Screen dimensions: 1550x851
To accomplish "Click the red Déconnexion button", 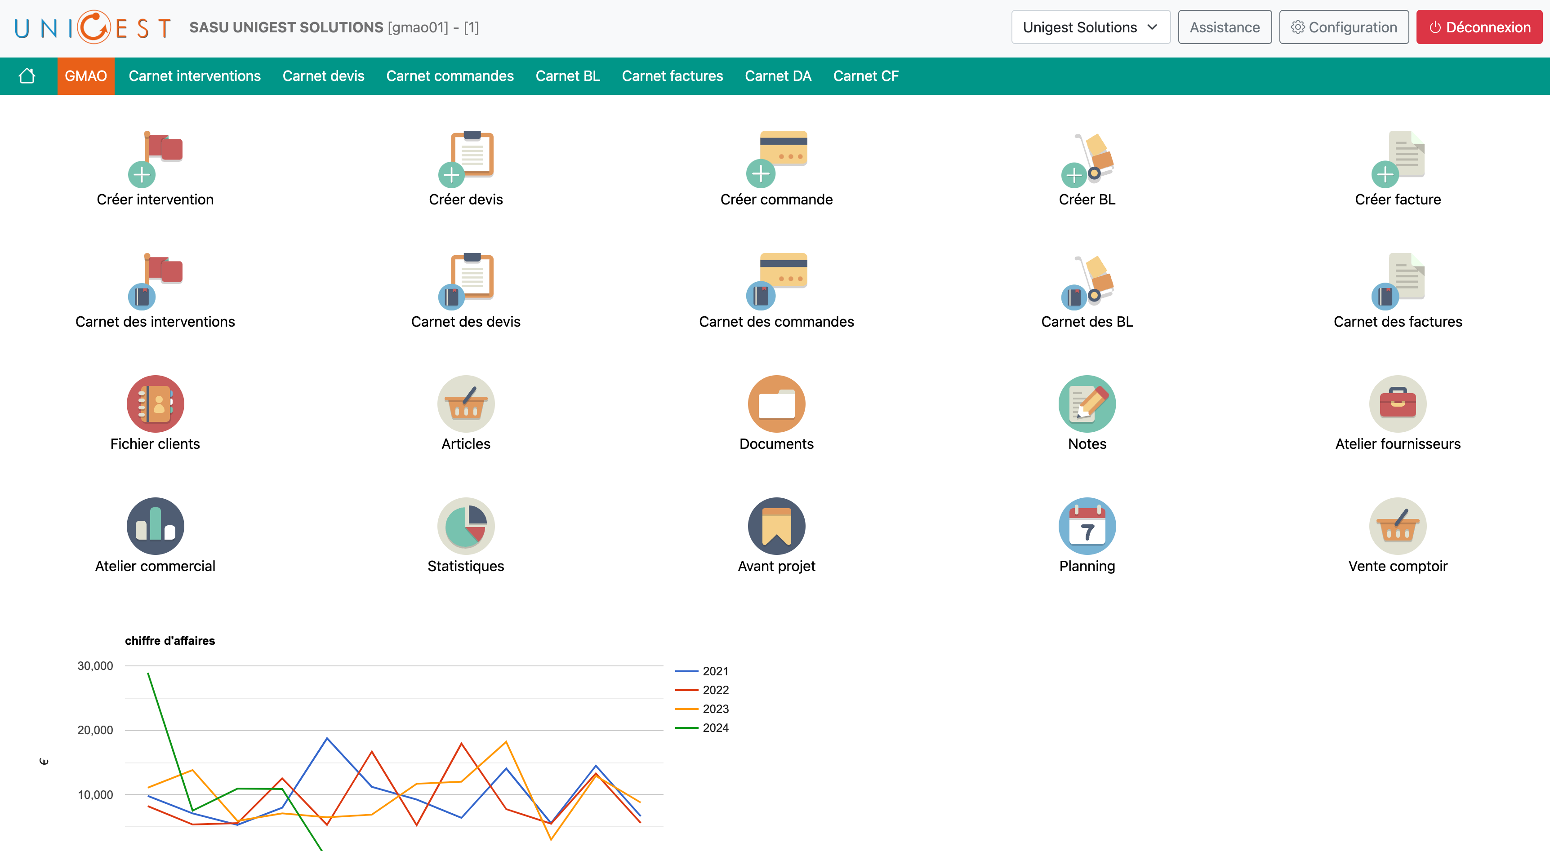I will tap(1479, 27).
